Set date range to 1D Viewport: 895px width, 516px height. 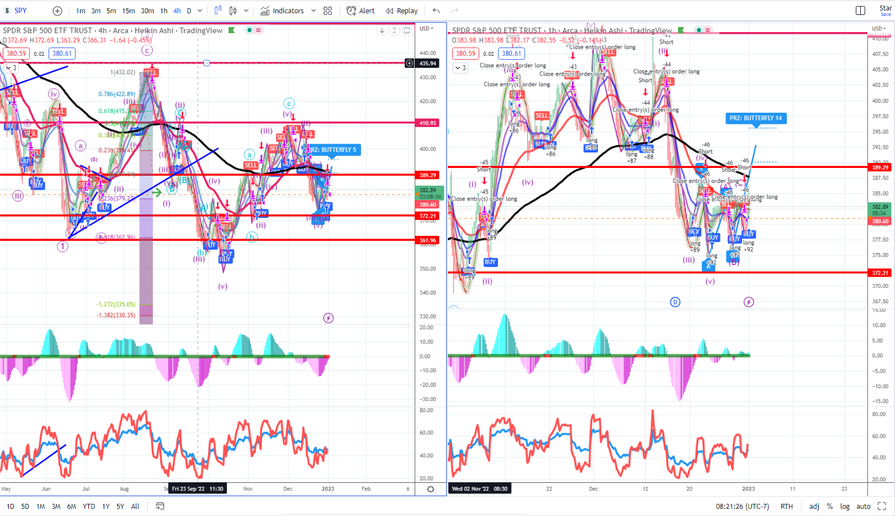click(10, 506)
